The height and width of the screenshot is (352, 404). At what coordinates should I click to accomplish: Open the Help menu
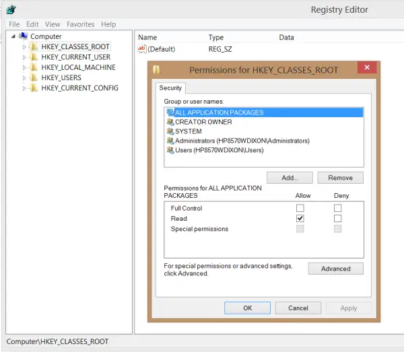[108, 24]
